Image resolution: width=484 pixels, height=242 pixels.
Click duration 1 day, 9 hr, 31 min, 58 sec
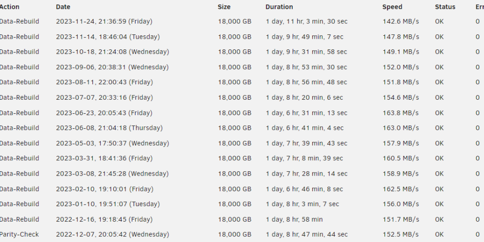[x=306, y=52]
